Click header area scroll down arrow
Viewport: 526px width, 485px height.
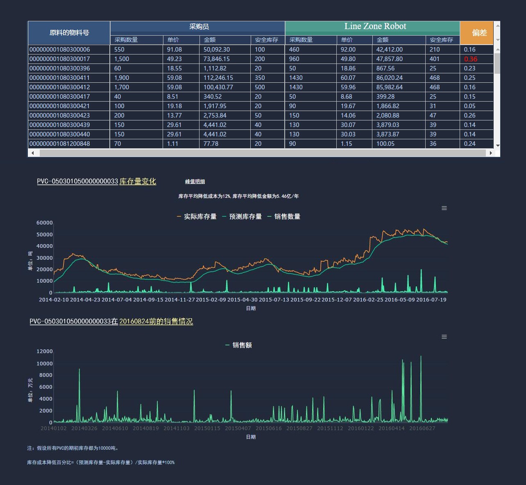(x=497, y=40)
